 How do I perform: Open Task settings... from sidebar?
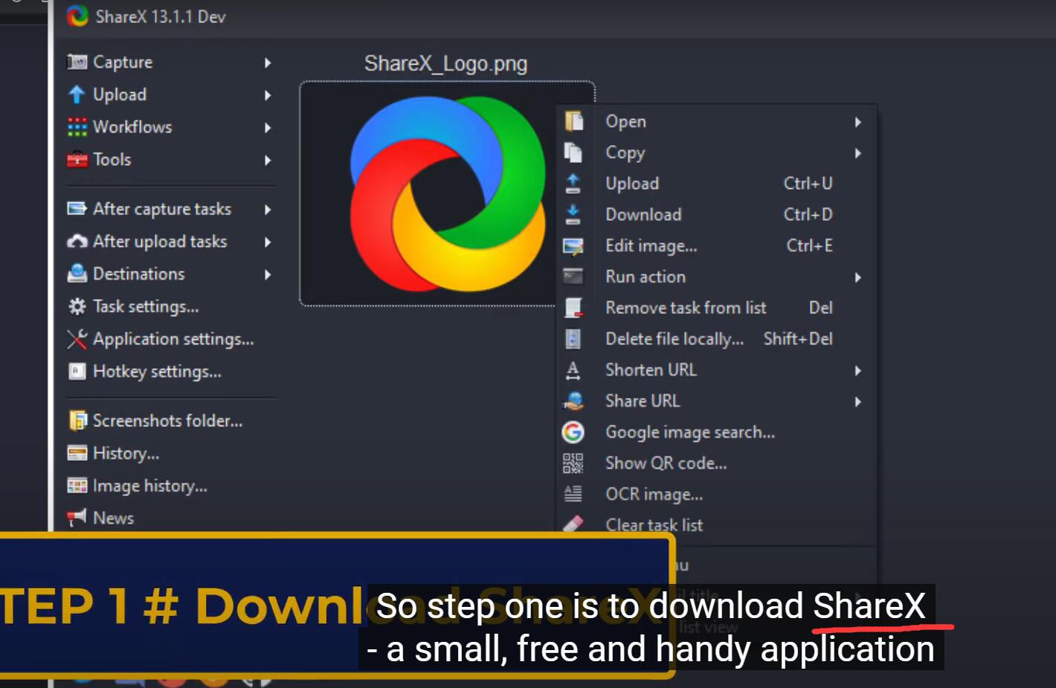(146, 306)
